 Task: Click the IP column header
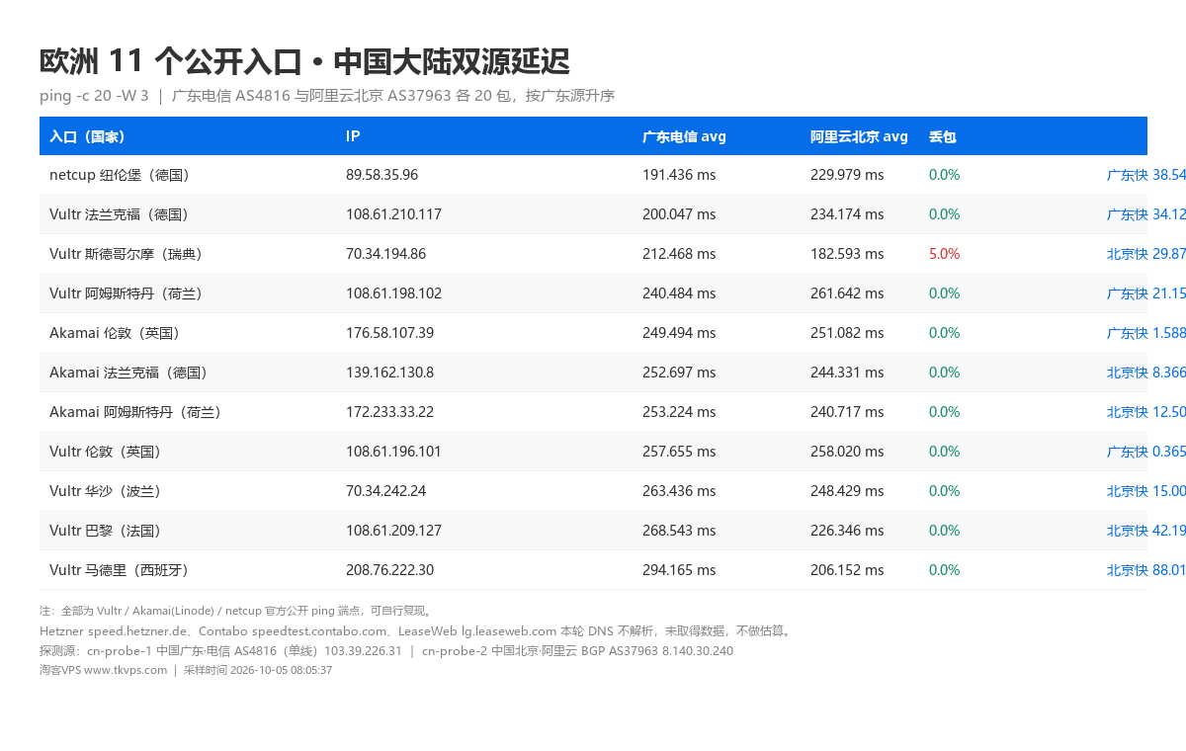353,136
